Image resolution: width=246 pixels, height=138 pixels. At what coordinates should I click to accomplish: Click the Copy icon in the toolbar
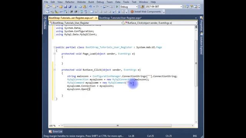80,7
